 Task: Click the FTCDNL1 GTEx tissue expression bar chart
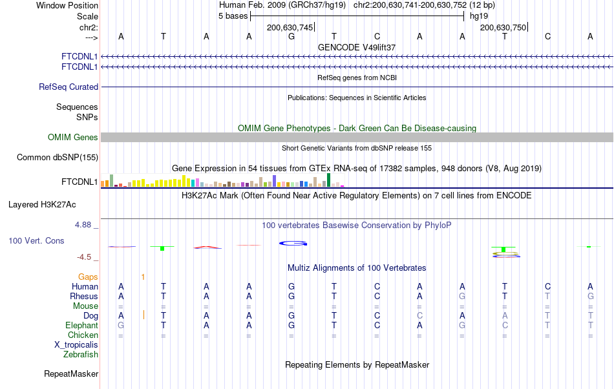(222, 180)
